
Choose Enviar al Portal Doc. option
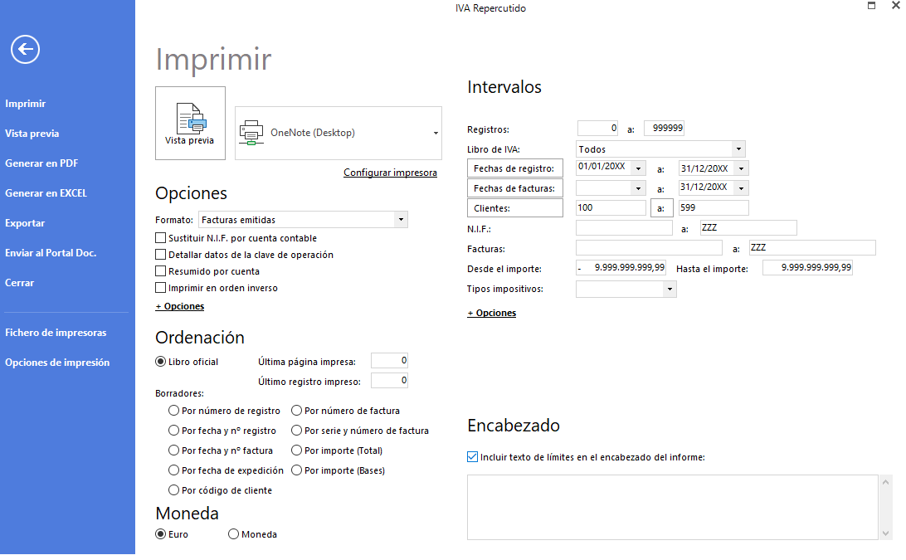click(x=51, y=252)
